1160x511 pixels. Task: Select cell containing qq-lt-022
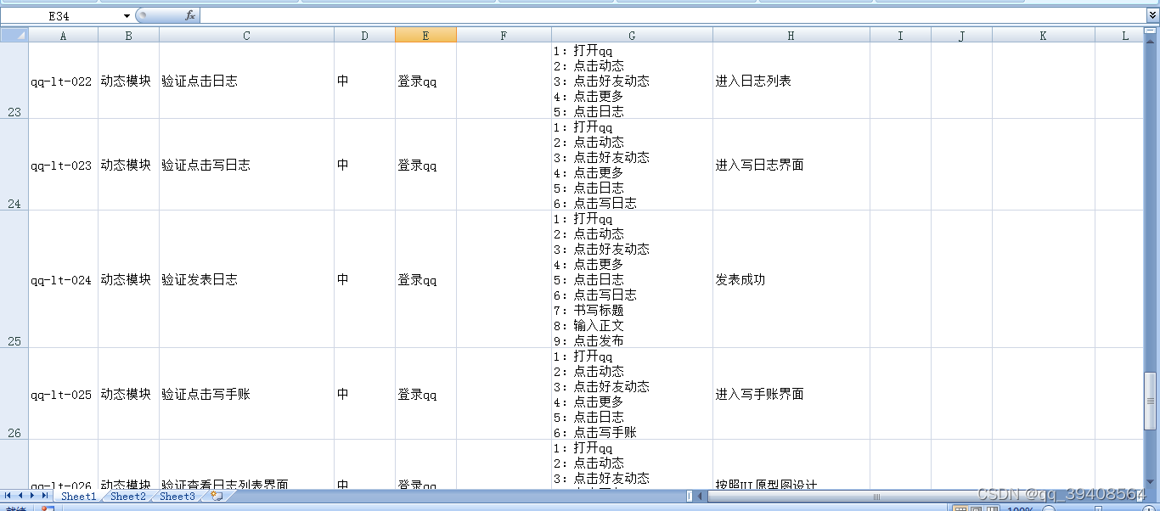pyautogui.click(x=63, y=81)
